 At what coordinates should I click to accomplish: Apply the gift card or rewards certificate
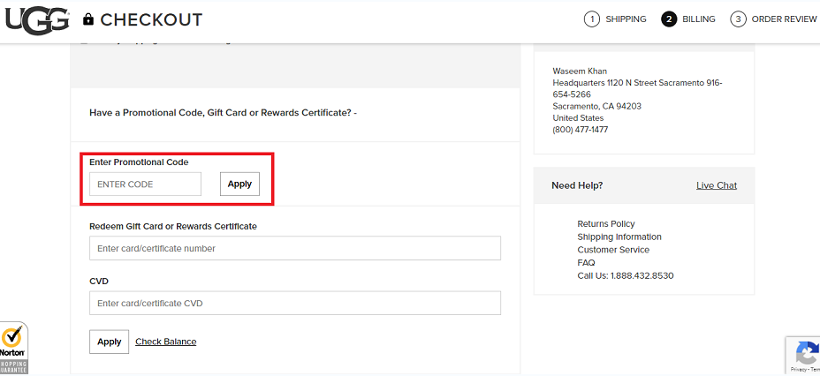click(x=110, y=342)
